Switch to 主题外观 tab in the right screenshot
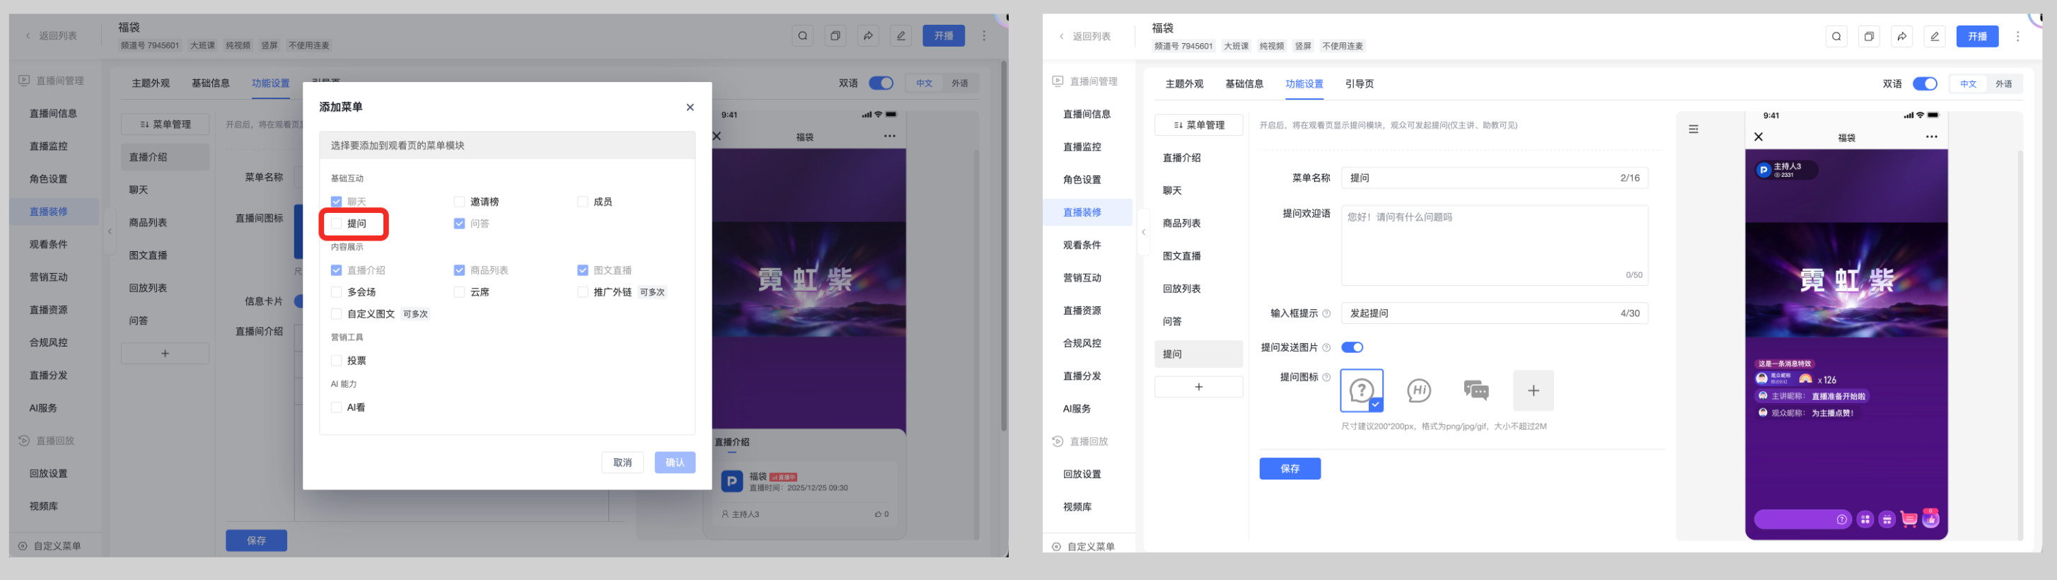 [1184, 84]
